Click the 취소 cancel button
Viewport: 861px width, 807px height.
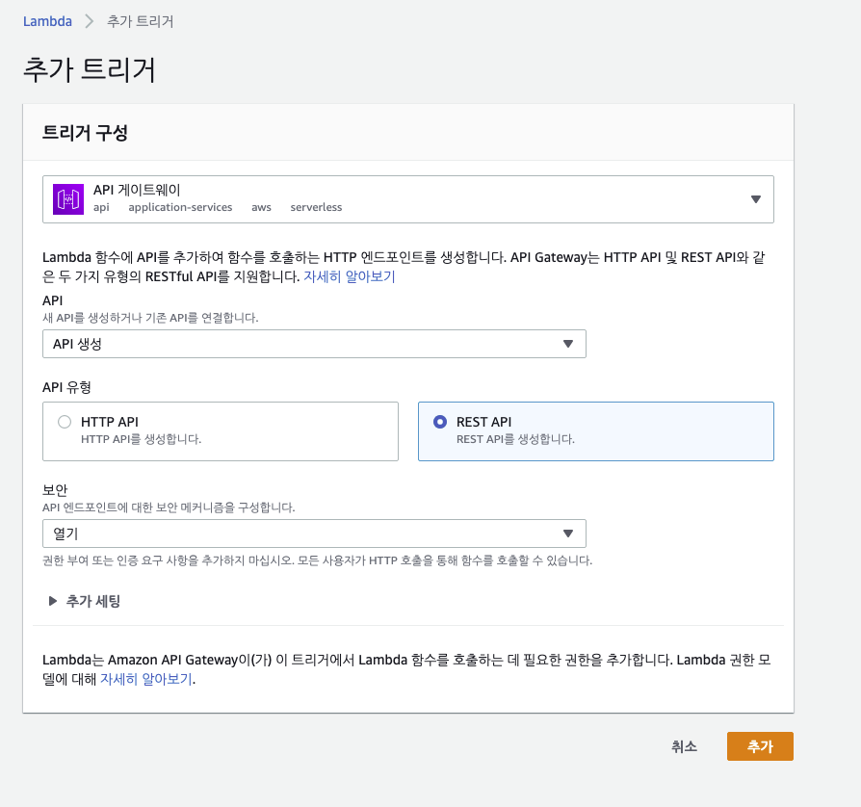tap(684, 746)
